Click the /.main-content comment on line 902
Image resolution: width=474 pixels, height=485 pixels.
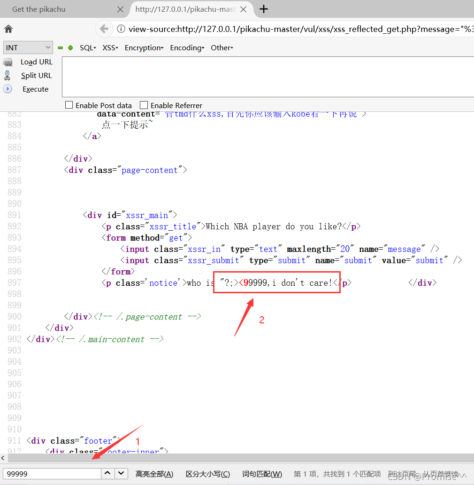click(110, 339)
